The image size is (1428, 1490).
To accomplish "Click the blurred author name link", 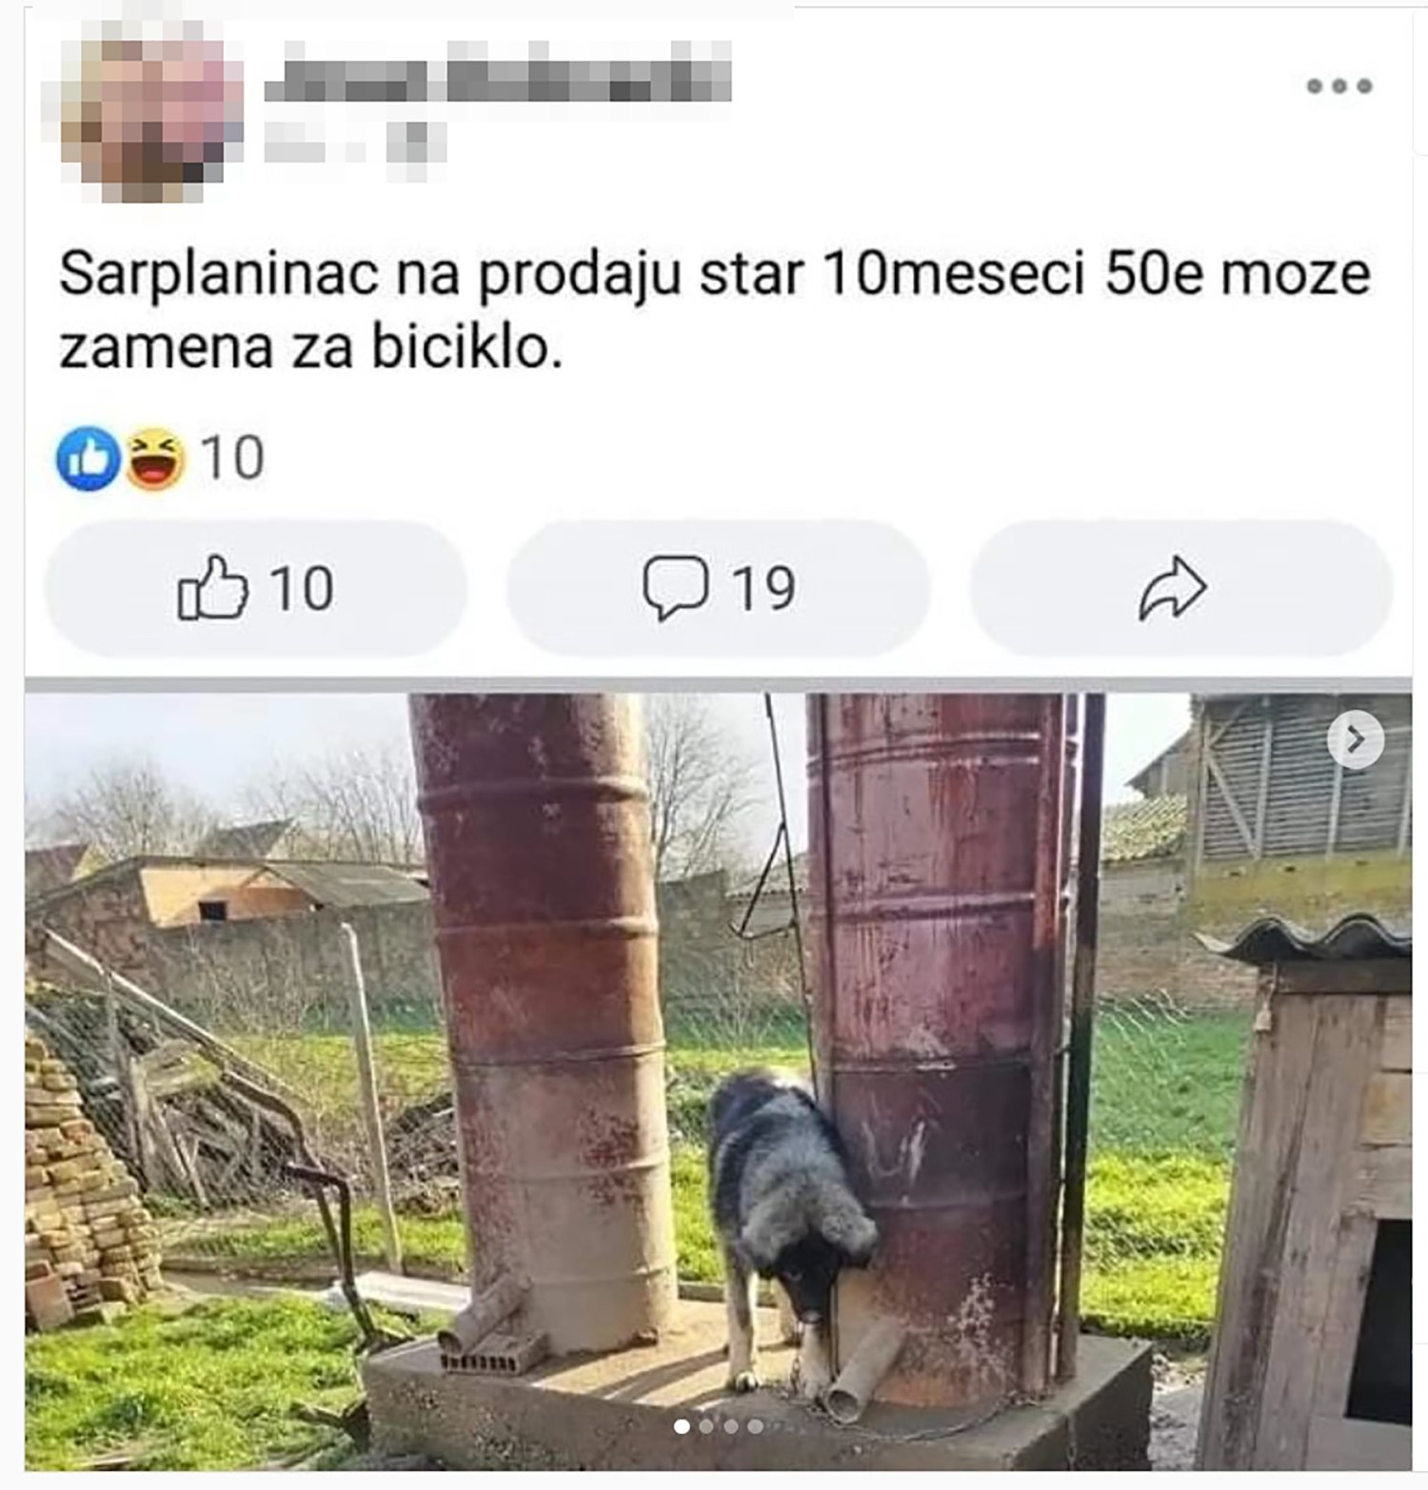I will point(497,73).
